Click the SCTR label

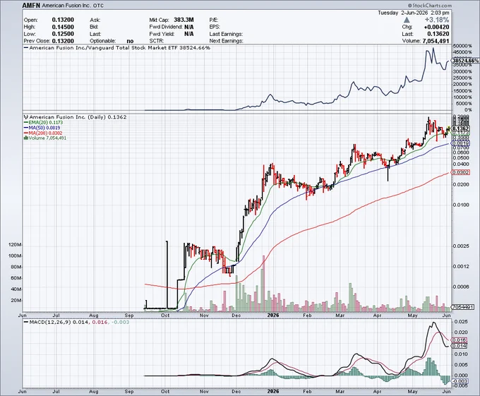point(157,41)
